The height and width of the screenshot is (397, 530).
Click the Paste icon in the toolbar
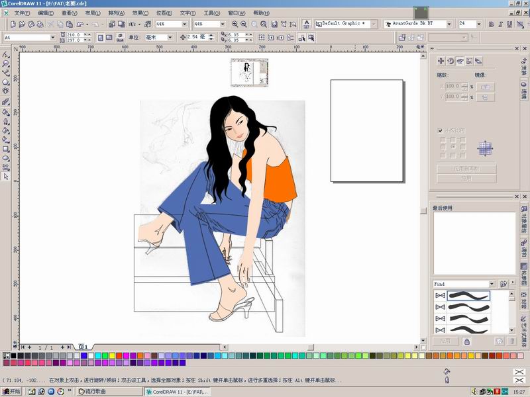pos(70,24)
